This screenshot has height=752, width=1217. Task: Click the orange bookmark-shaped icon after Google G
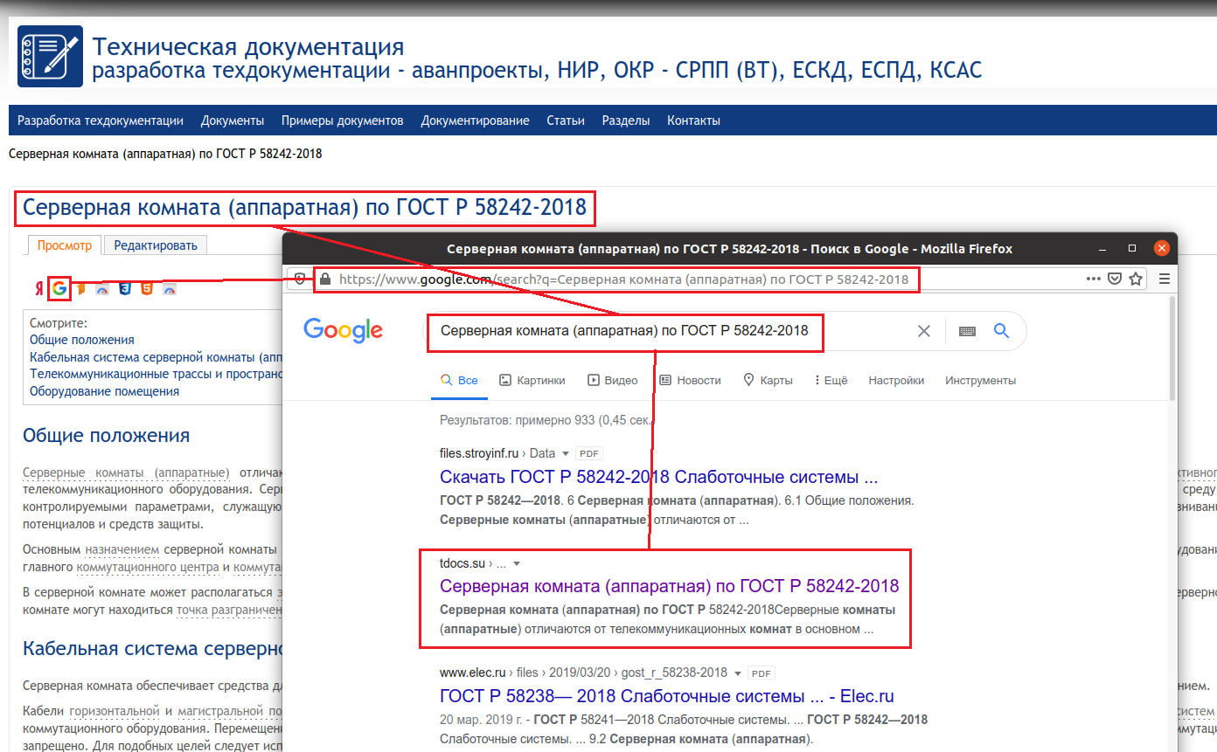80,288
